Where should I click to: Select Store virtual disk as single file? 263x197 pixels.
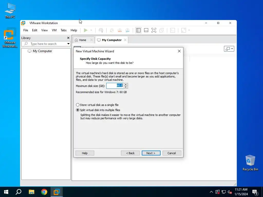(x=97, y=105)
